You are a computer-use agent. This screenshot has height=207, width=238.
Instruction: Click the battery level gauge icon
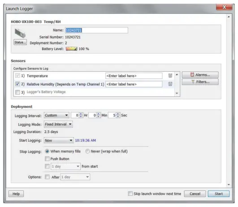pyautogui.click(x=72, y=49)
